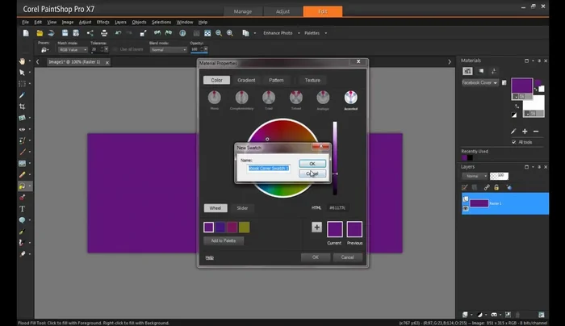Image resolution: width=565 pixels, height=326 pixels.
Task: Select the Flood Fill tool
Action: pos(23,186)
